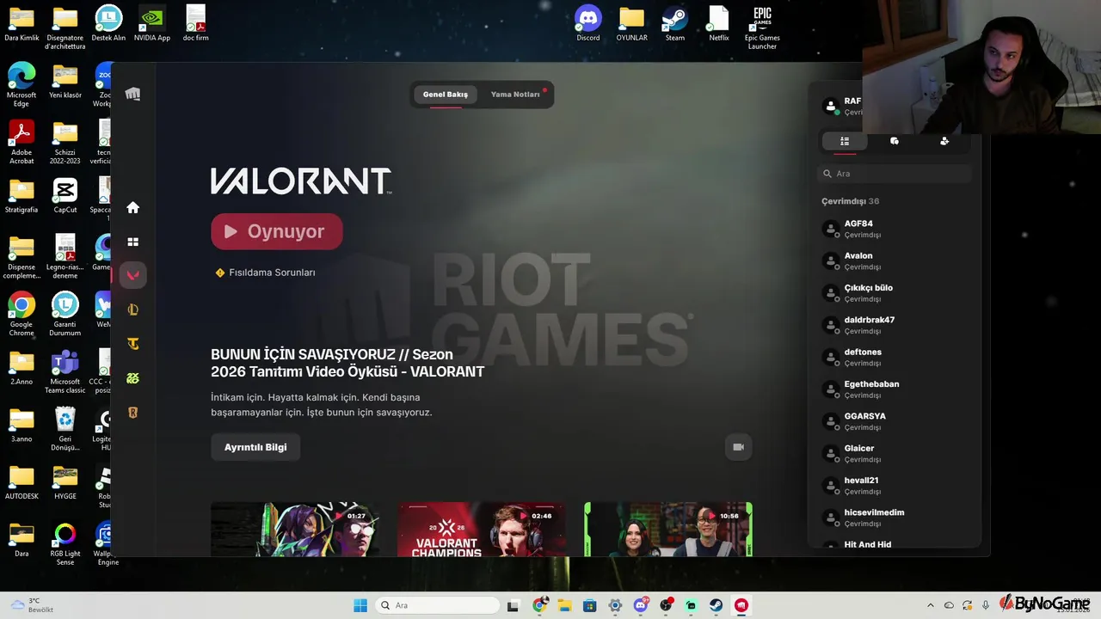1101x619 pixels.
Task: Open the 10:56 video thumbnail
Action: [668, 530]
